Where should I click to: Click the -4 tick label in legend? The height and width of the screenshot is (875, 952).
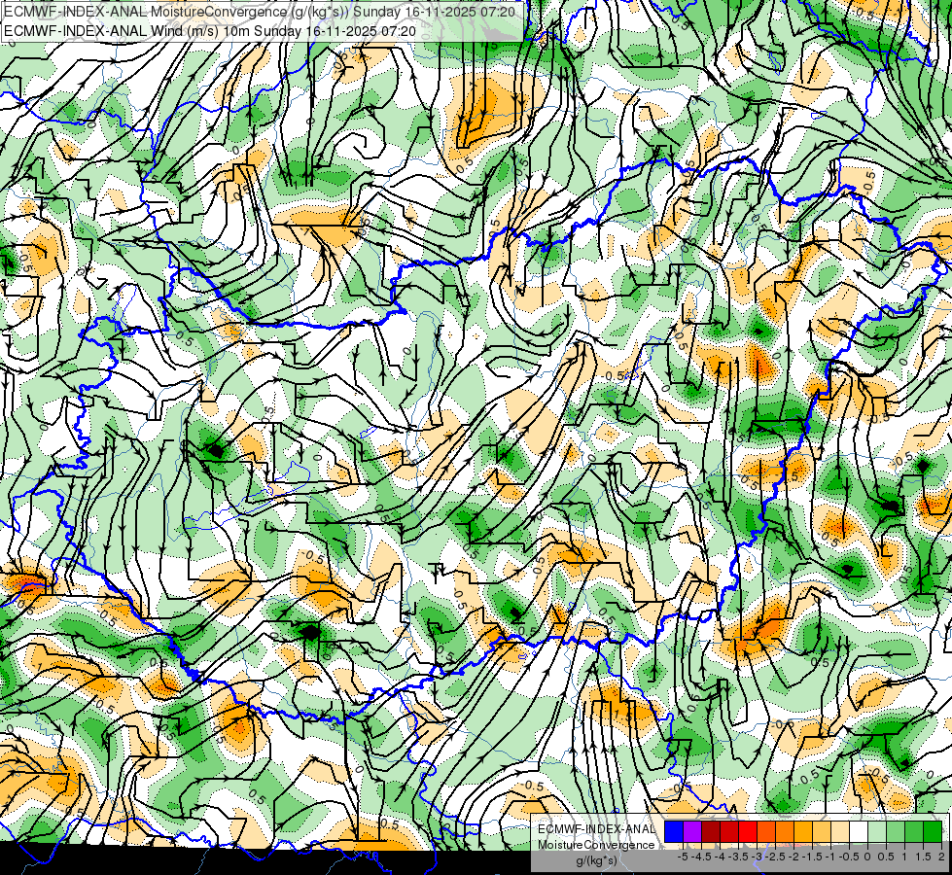click(x=720, y=857)
